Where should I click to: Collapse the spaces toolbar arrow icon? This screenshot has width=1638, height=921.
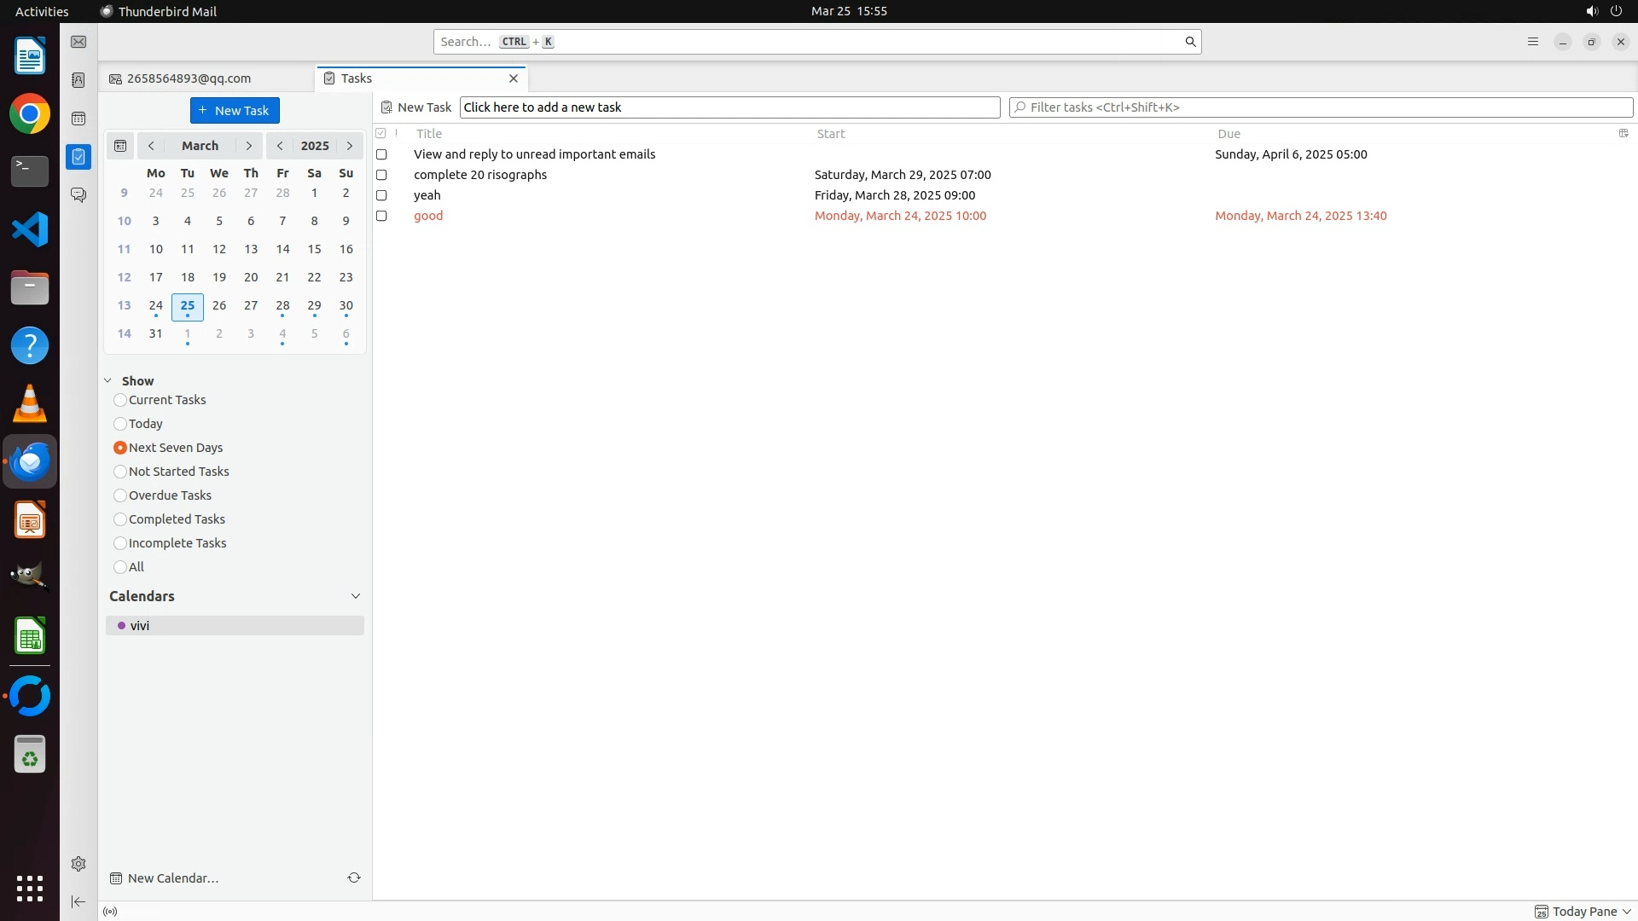click(78, 901)
